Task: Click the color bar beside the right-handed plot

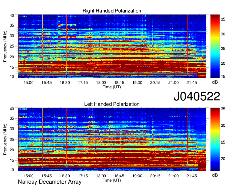Action: 215,46
